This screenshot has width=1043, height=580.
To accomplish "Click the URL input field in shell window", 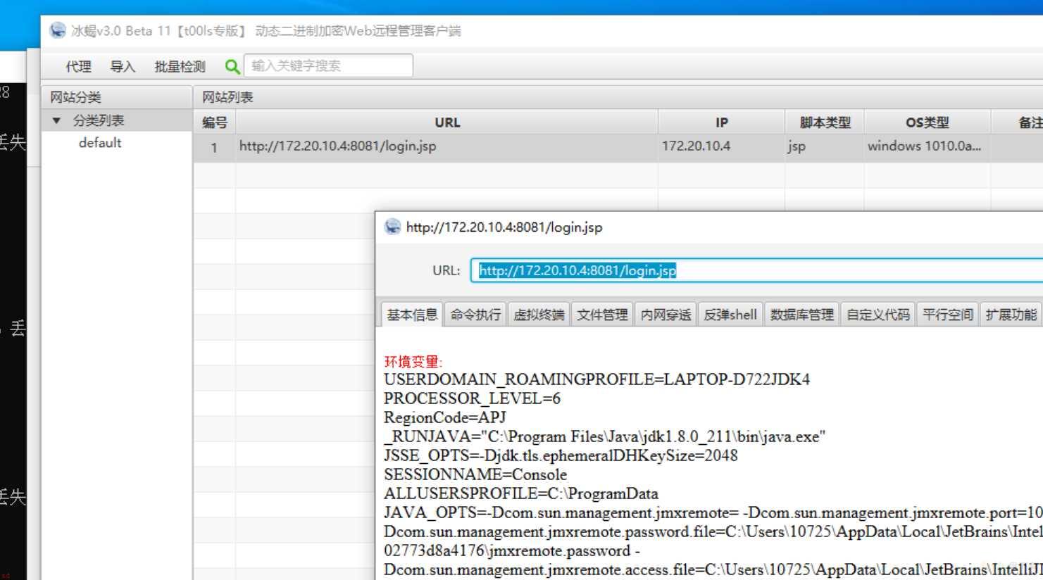I will tap(757, 270).
